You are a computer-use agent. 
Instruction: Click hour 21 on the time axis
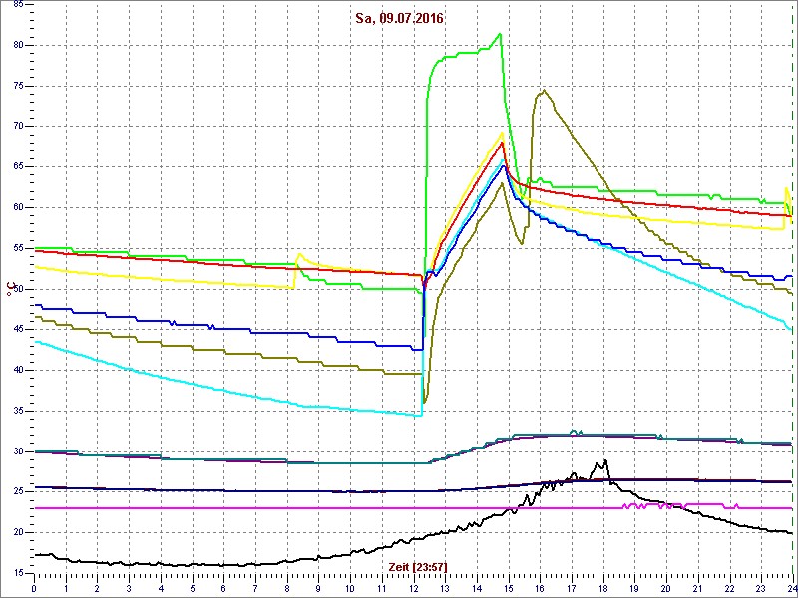(697, 586)
